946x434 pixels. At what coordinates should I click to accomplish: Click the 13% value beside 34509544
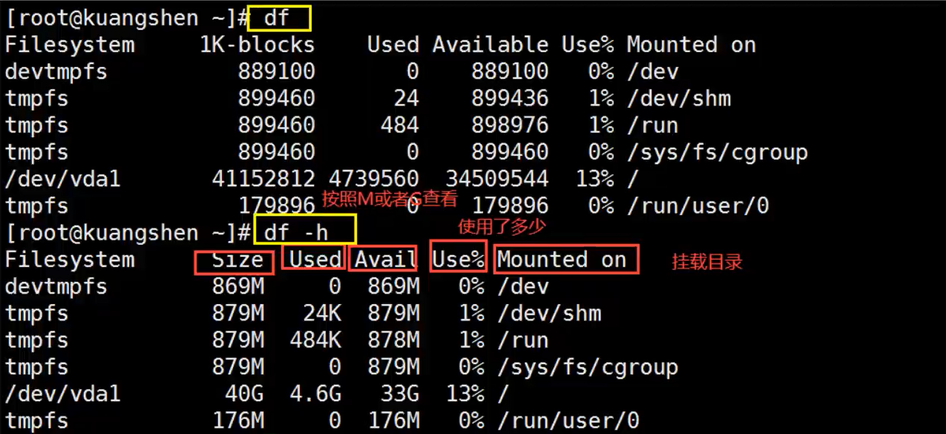595,179
